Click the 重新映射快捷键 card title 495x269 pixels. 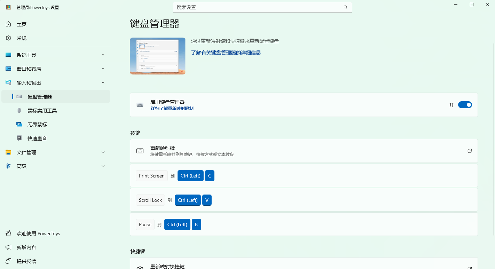(x=167, y=267)
